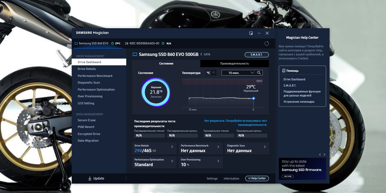Click the green health indicator next to 29°C
Viewport: 386px width, 193px height.
(x=113, y=43)
